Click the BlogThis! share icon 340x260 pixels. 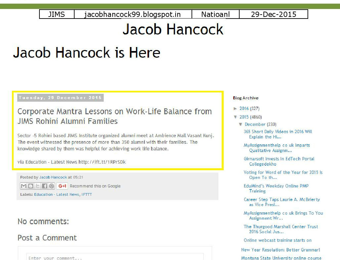click(x=30, y=186)
